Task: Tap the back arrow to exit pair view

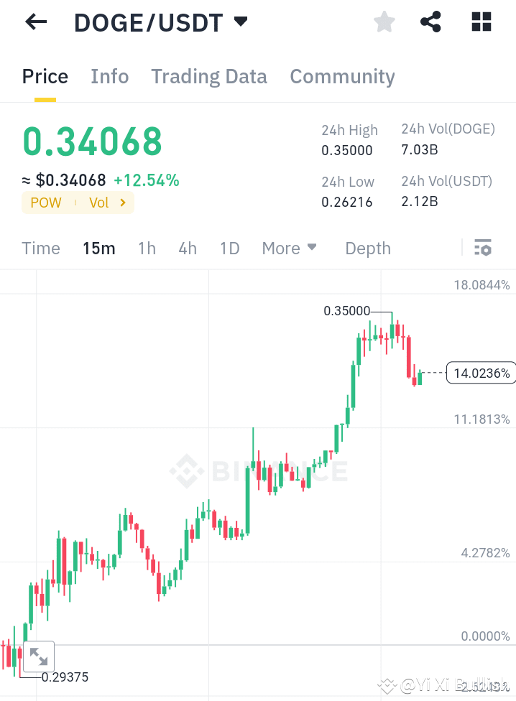Action: click(34, 22)
